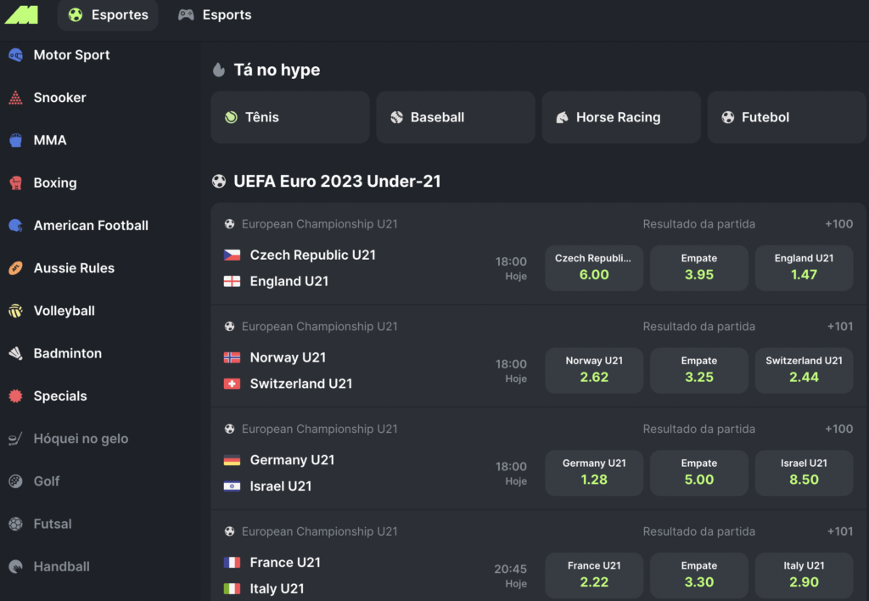
Task: Expand +100 markets for Czech Republic match
Action: [x=838, y=224]
